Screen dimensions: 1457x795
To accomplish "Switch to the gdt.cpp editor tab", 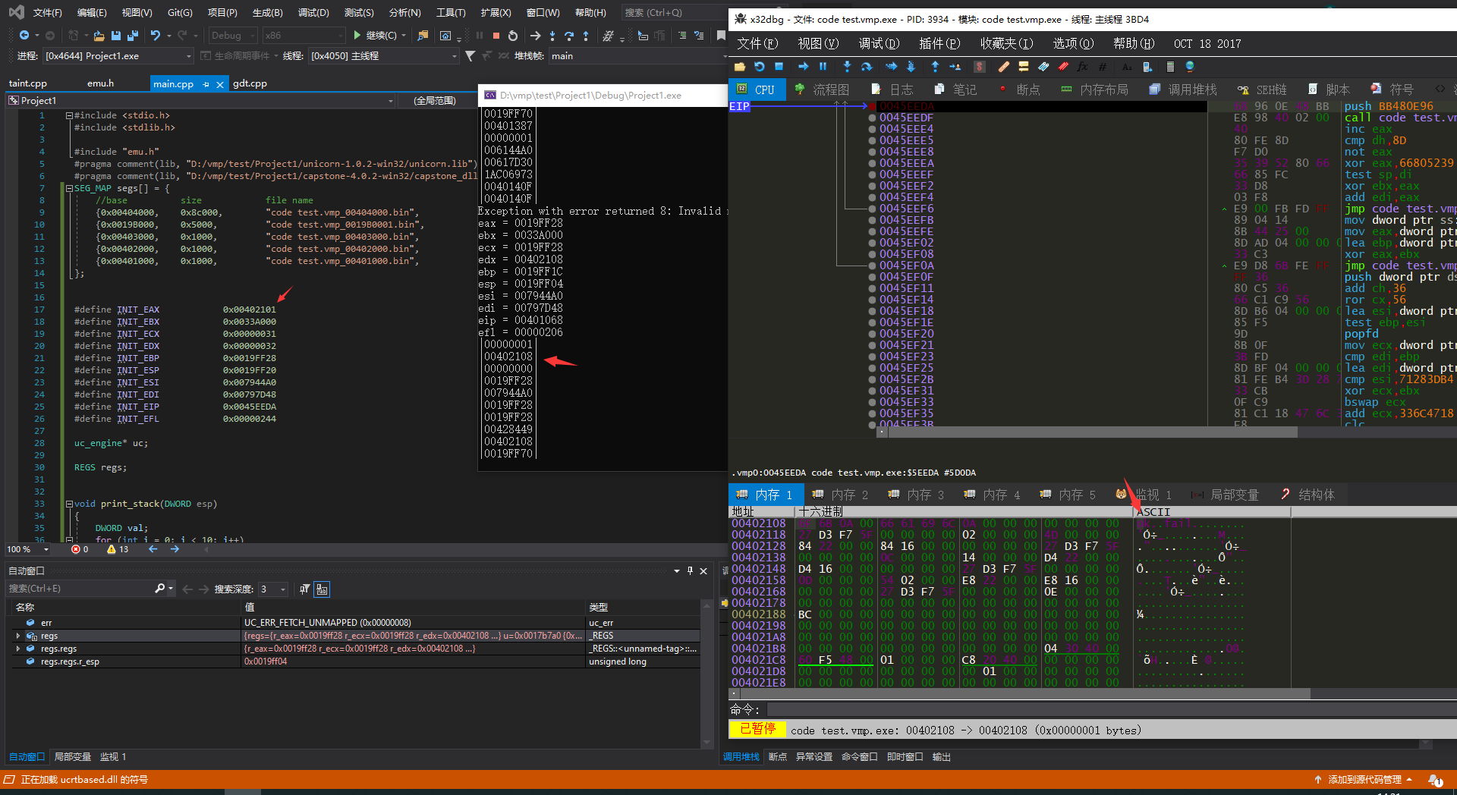I will pyautogui.click(x=250, y=83).
